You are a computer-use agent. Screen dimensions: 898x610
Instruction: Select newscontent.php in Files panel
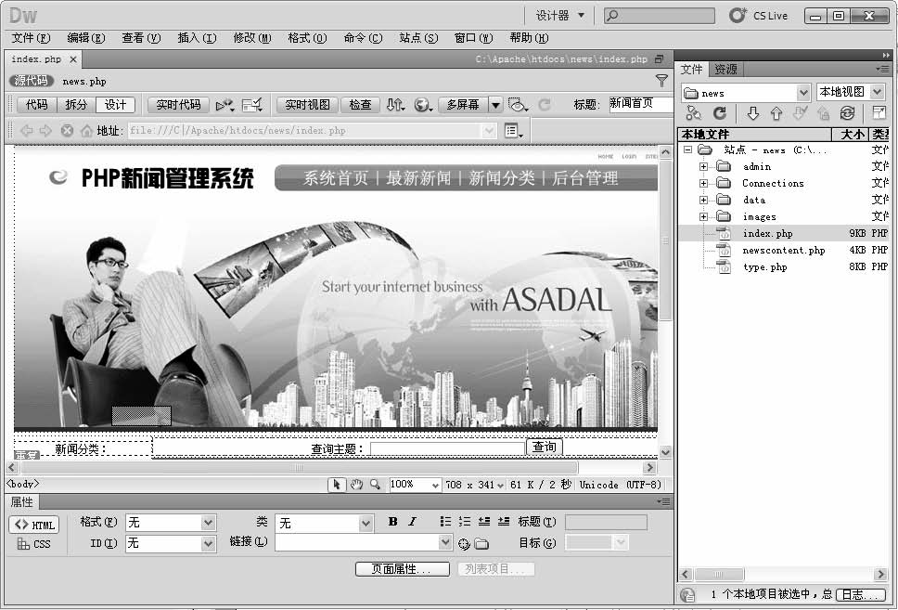pyautogui.click(x=784, y=250)
